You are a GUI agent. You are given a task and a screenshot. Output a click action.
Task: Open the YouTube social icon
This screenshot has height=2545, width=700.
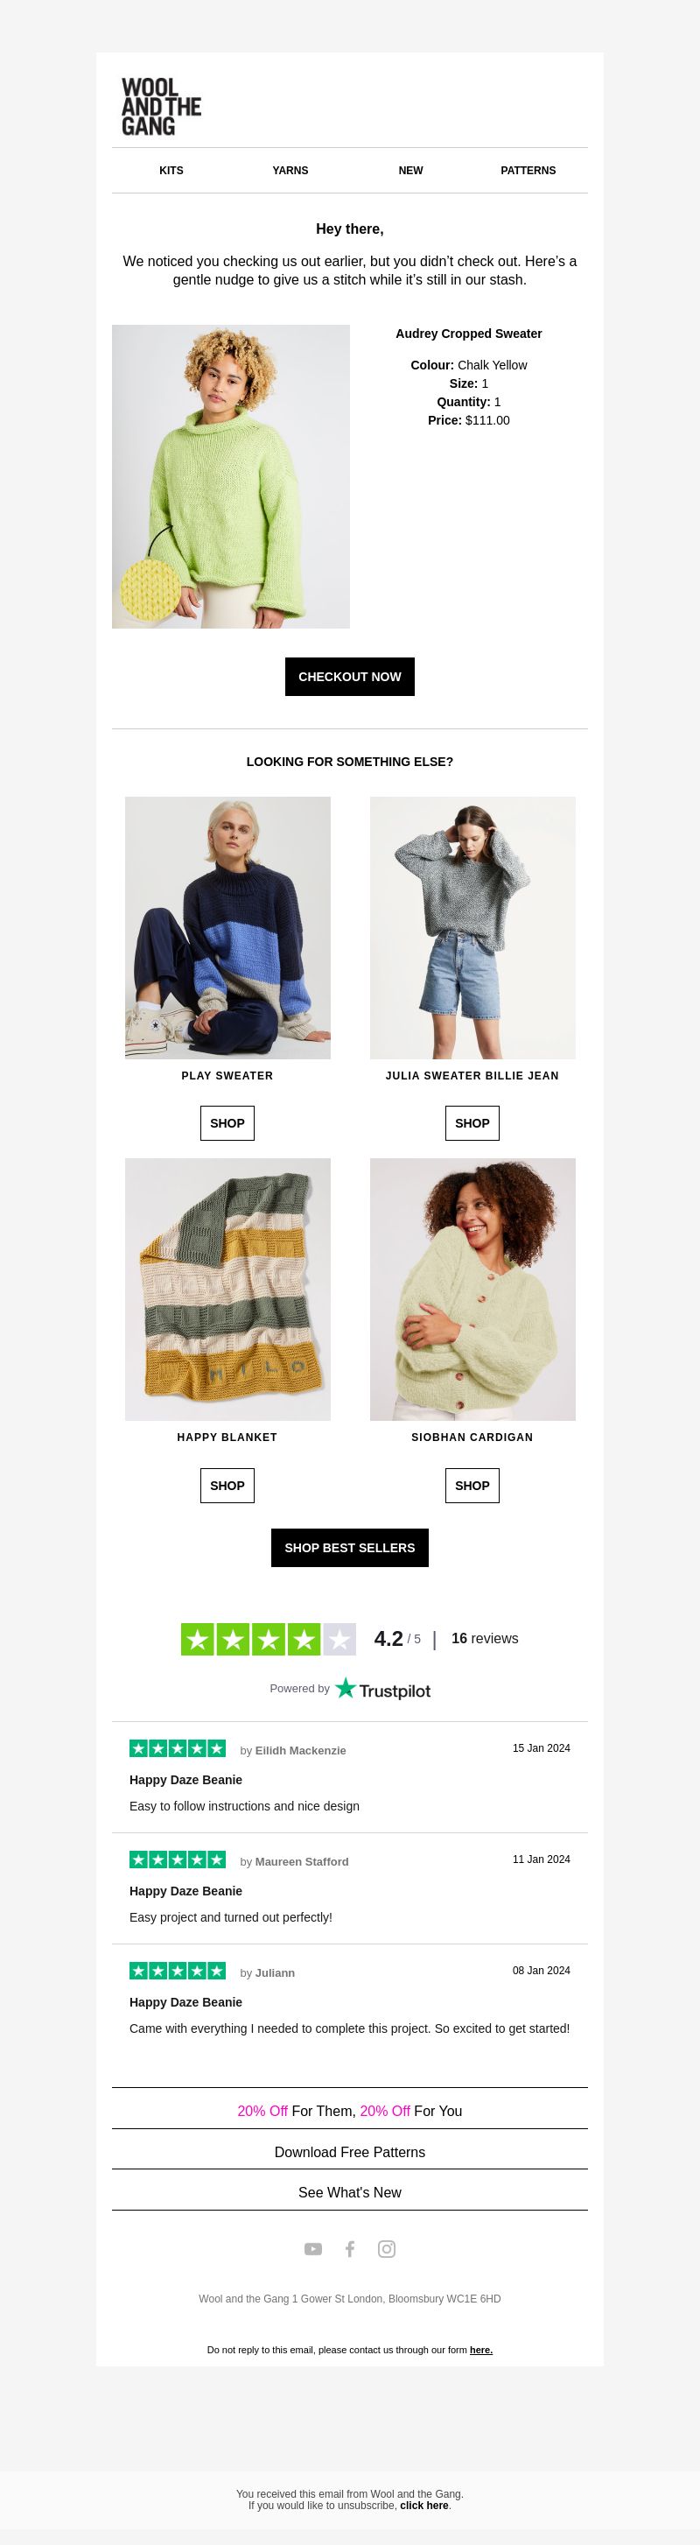tap(313, 2248)
